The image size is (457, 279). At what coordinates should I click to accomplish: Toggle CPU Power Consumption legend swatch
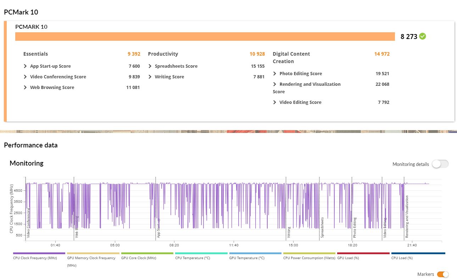(309, 253)
